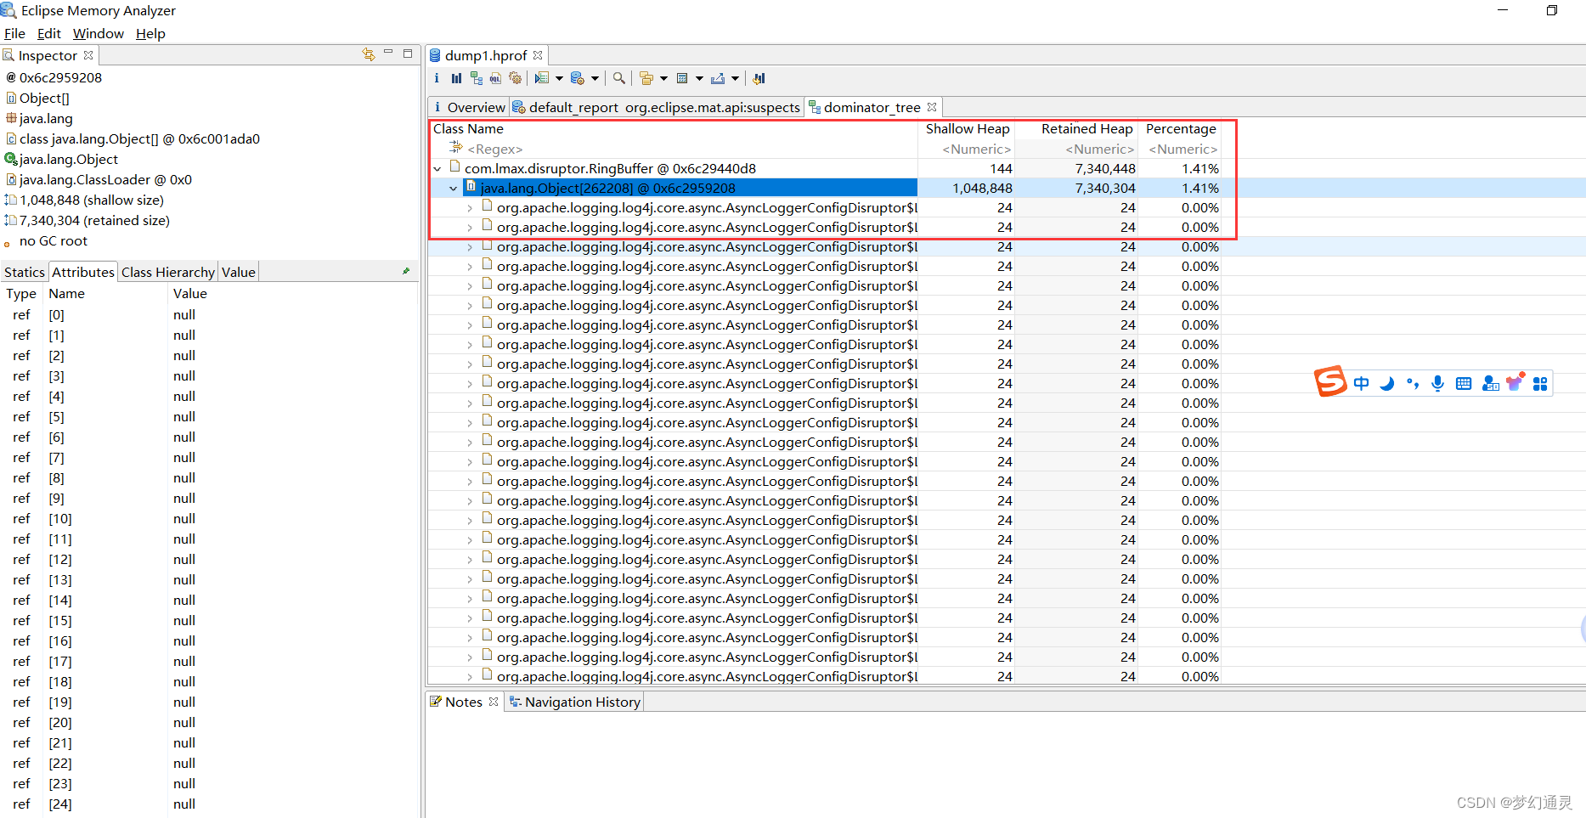Maximize the Inspector panel
Image resolution: width=1586 pixels, height=818 pixels.
[x=408, y=54]
